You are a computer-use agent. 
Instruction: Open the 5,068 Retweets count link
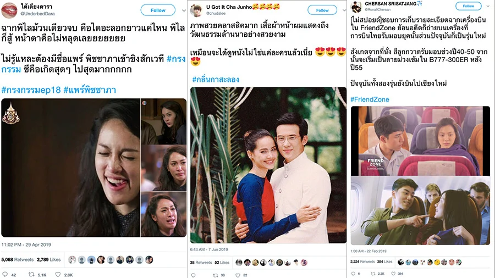(18, 259)
